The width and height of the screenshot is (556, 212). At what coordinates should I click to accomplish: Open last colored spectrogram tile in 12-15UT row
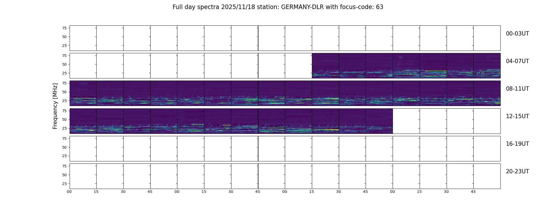[x=379, y=121]
